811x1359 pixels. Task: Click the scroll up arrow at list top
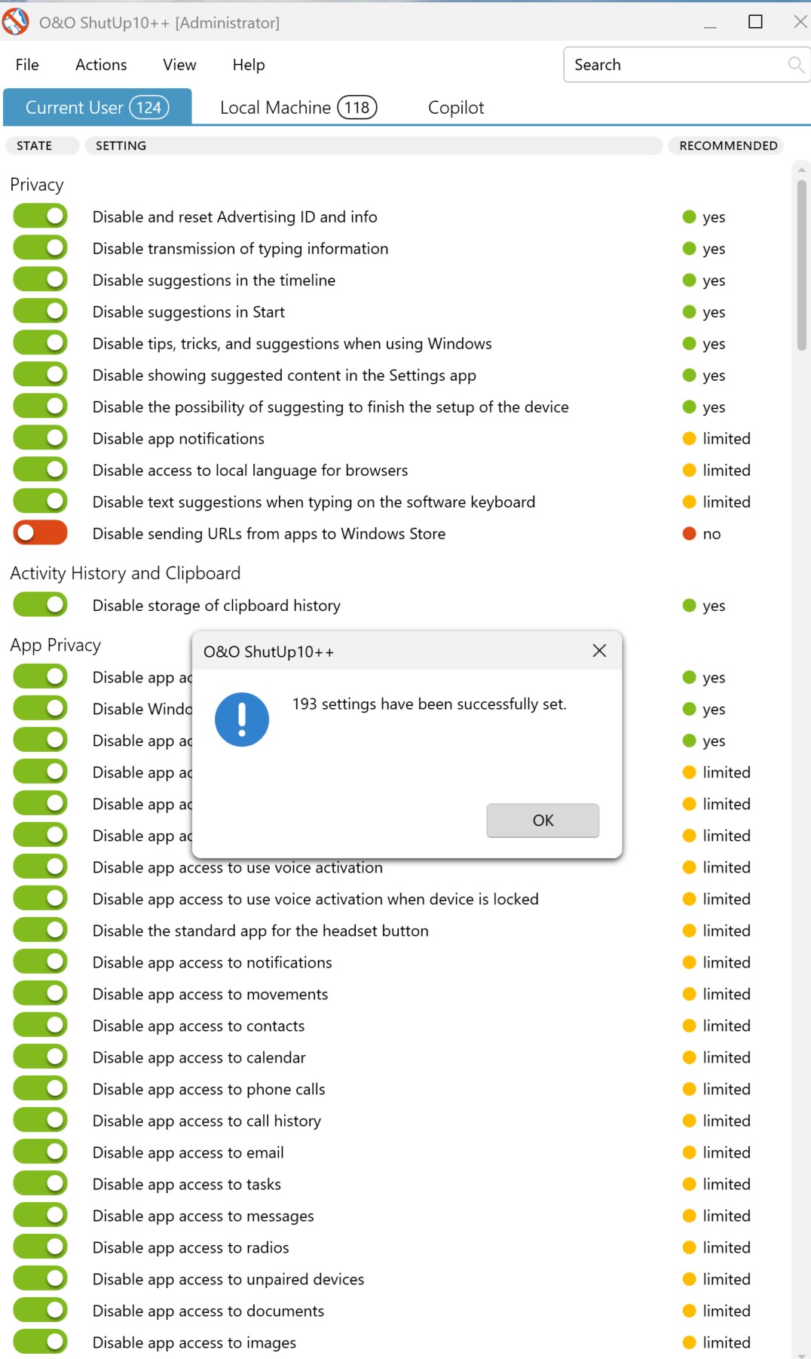pyautogui.click(x=801, y=170)
